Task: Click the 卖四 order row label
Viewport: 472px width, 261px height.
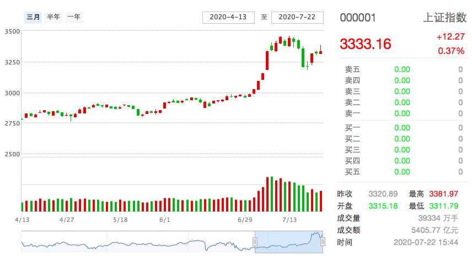Action: tap(352, 80)
